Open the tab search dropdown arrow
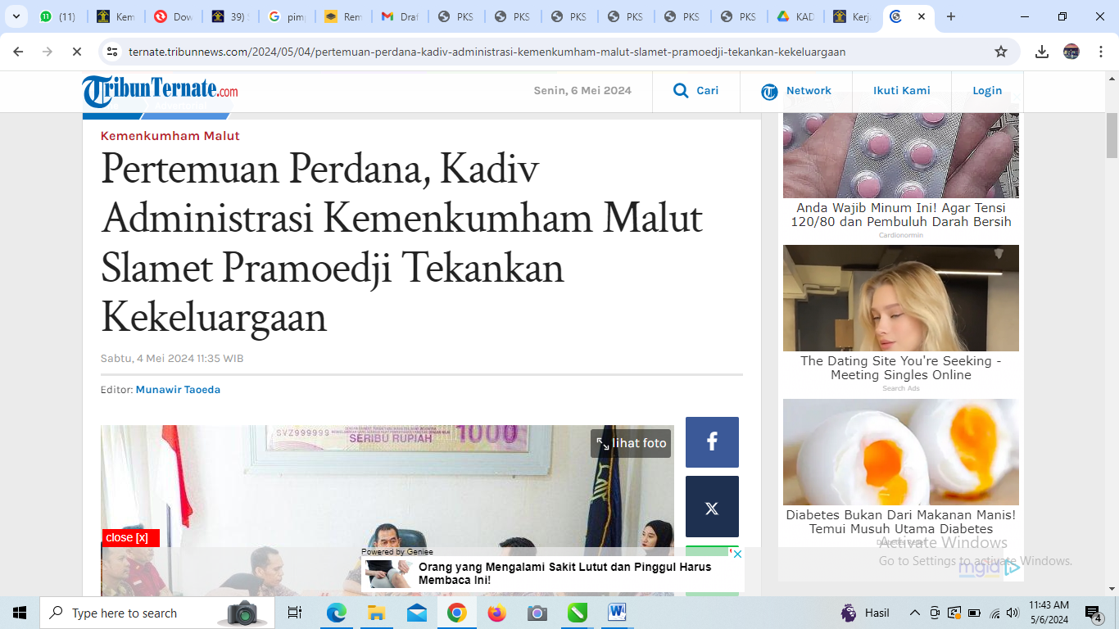1119x629 pixels. click(x=16, y=16)
